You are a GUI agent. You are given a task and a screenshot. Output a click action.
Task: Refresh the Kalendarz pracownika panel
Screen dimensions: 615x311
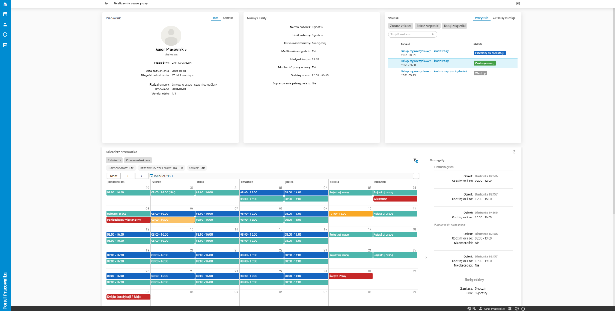click(x=514, y=152)
